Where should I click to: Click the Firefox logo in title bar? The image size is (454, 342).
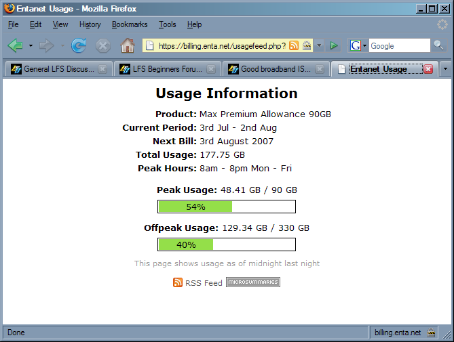tap(10, 8)
